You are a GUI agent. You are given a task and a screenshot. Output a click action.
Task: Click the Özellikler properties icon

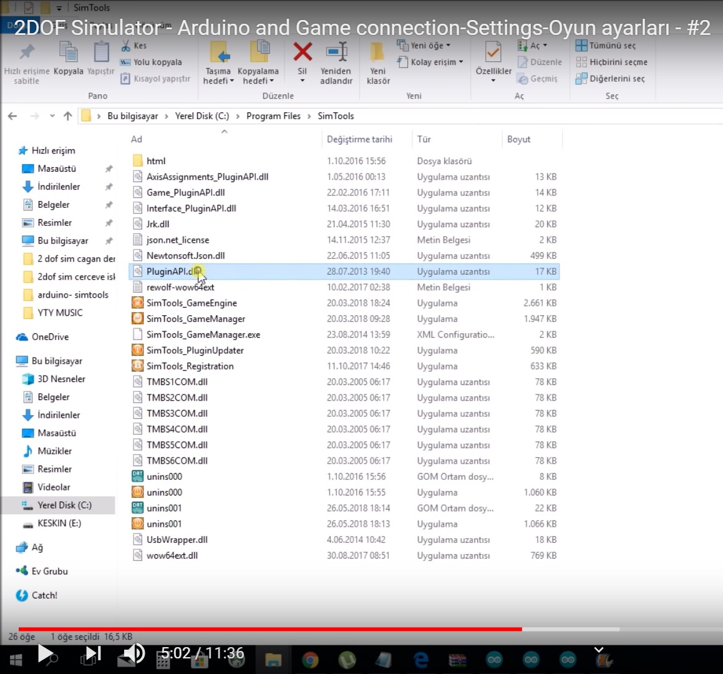pos(493,52)
